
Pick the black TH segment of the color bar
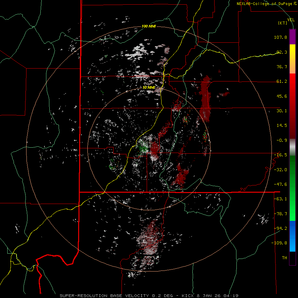click(x=292, y=258)
